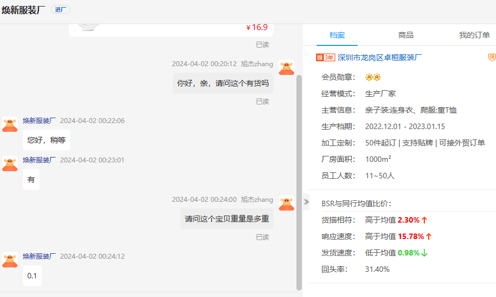Click the orange shield icon beside the company name
The height and width of the screenshot is (297, 496).
(x=492, y=57)
